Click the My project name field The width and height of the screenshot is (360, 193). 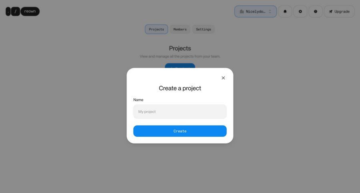[180, 112]
